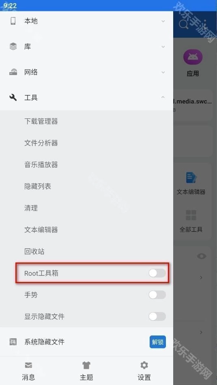Screen dimensions: 217x385
Task: Expand the 库 section chevron
Action: click(163, 47)
